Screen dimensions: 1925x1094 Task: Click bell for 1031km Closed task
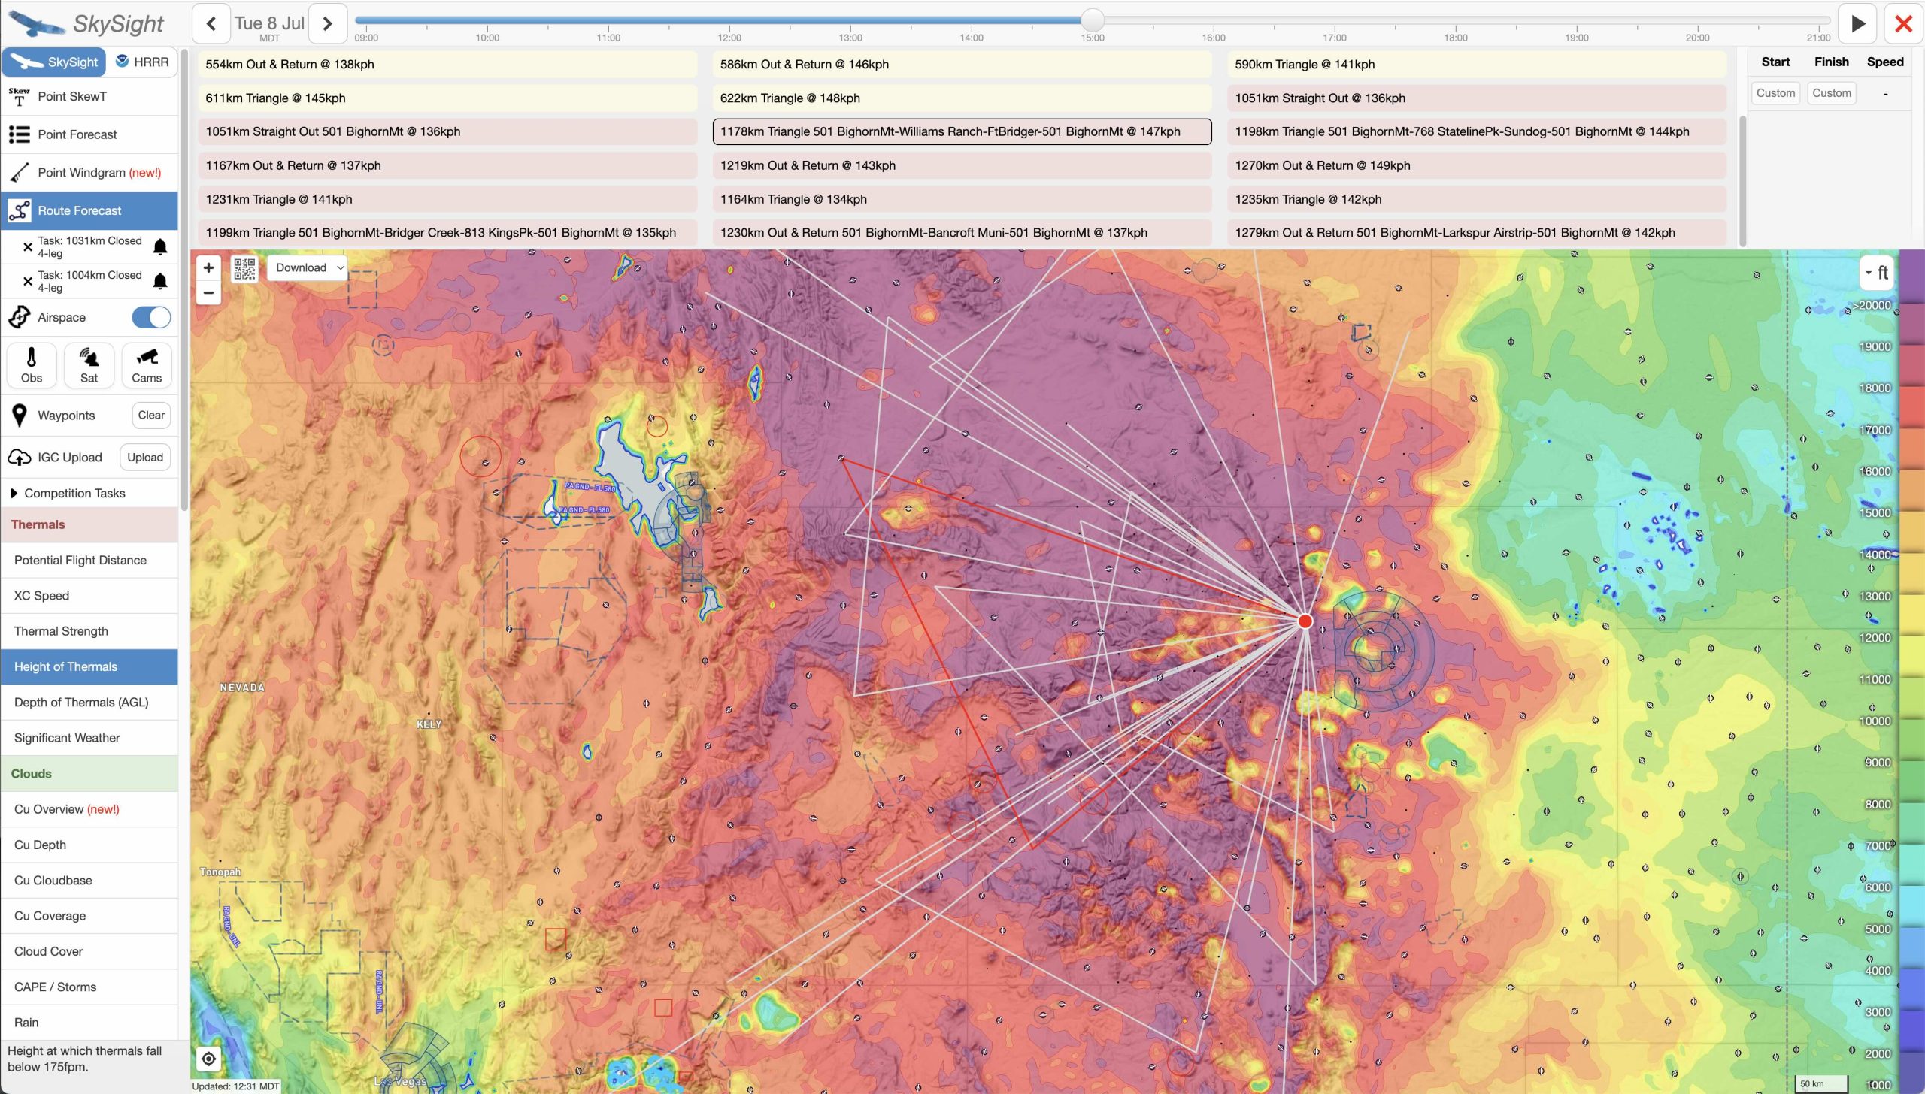pos(160,246)
